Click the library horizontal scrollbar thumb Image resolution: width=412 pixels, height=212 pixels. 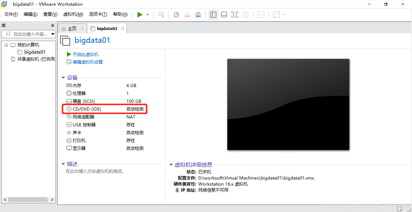(x=28, y=200)
